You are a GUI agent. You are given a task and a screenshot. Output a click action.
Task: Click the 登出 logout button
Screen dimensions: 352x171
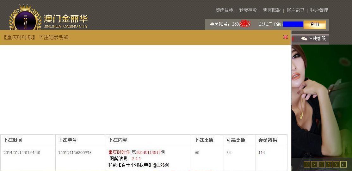coord(314,24)
